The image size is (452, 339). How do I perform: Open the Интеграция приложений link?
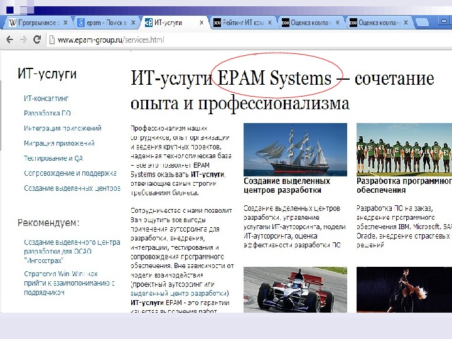click(x=63, y=128)
